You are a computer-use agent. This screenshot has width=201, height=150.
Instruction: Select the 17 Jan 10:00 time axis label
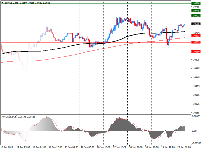point(120,147)
